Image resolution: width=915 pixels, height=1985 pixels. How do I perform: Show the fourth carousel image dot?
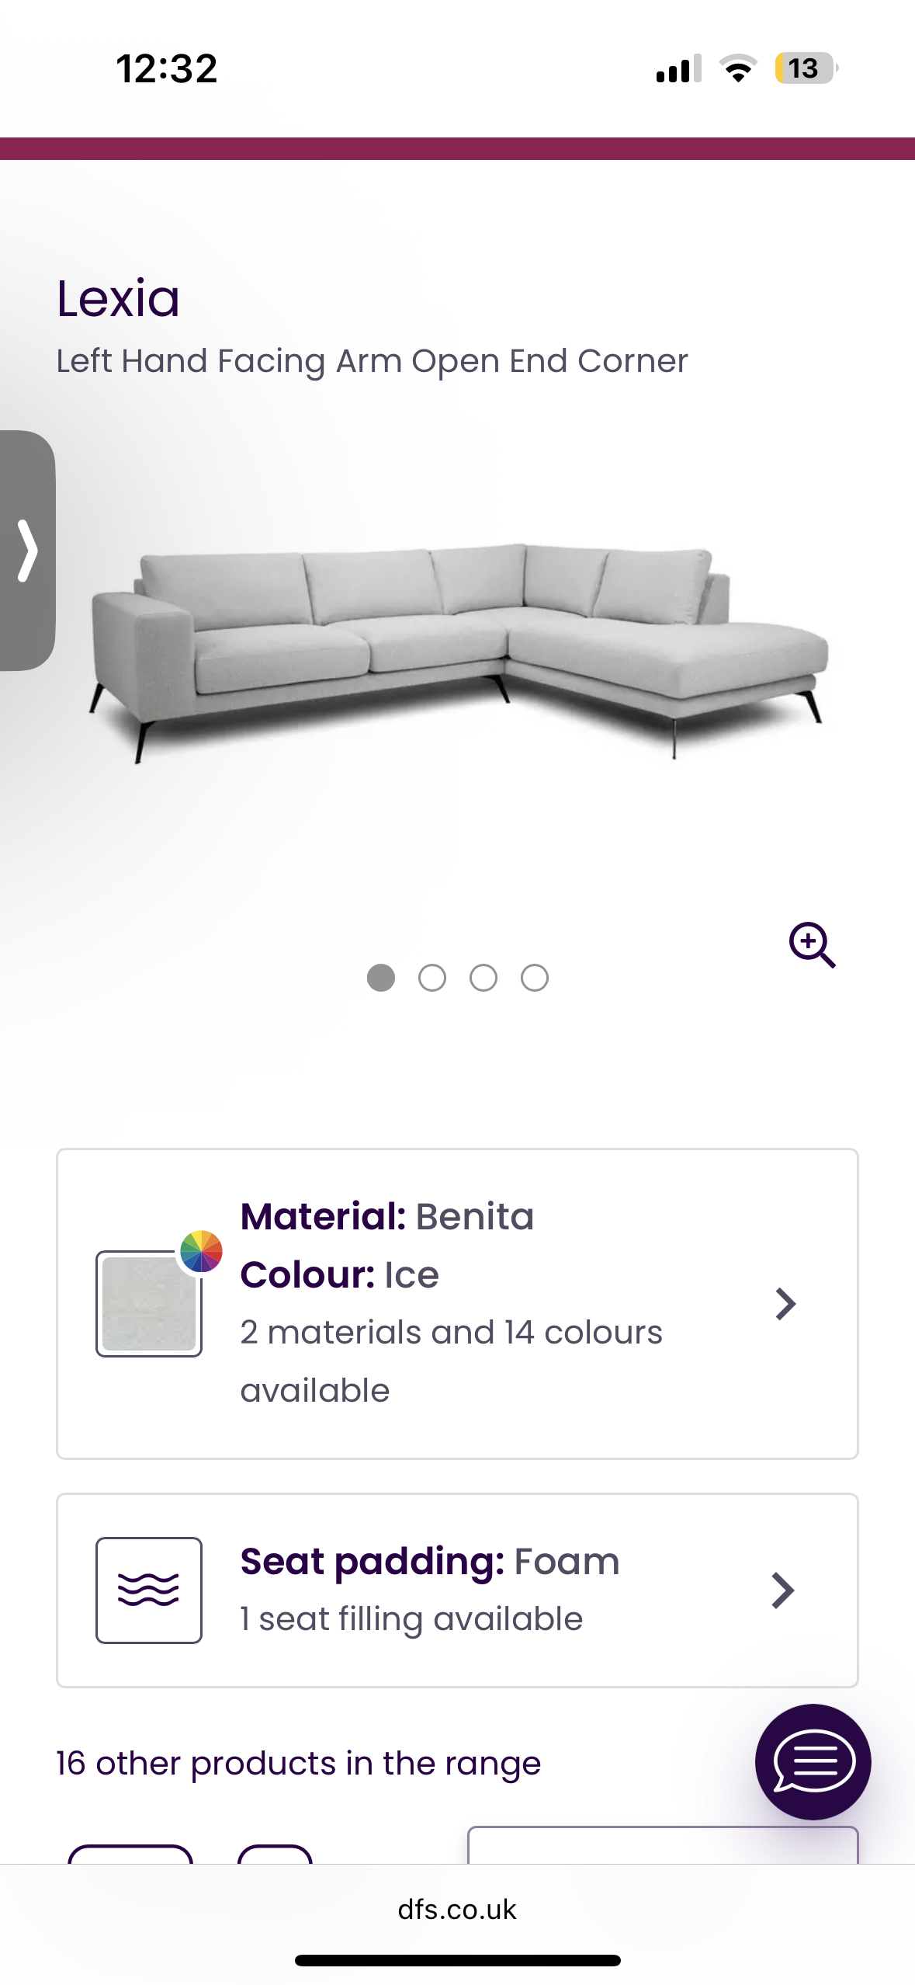pyautogui.click(x=535, y=978)
